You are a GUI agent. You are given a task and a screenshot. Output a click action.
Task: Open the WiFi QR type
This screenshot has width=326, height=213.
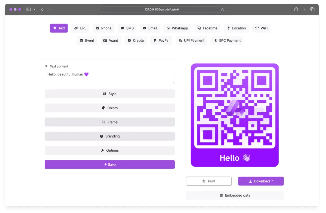(x=261, y=28)
